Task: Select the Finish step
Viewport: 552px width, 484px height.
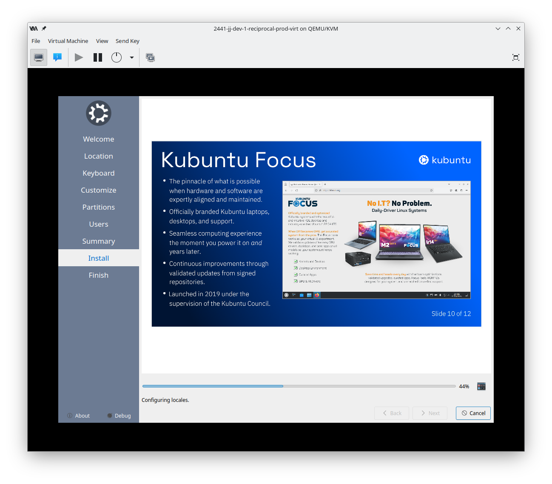Action: tap(99, 275)
